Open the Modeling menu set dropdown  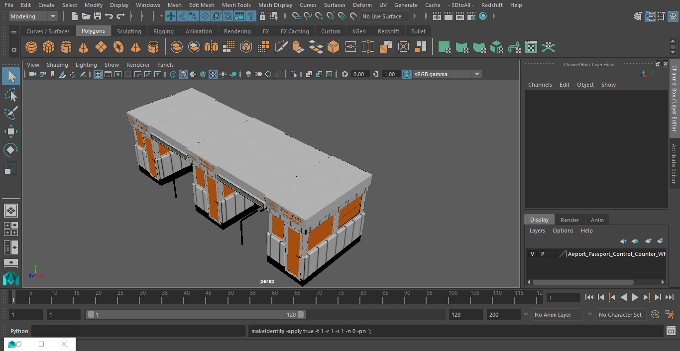click(x=33, y=16)
